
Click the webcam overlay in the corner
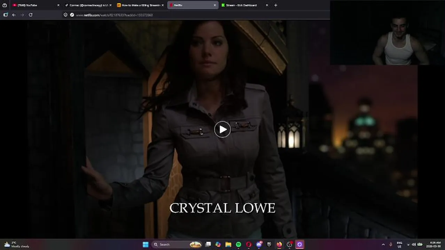[x=388, y=33]
